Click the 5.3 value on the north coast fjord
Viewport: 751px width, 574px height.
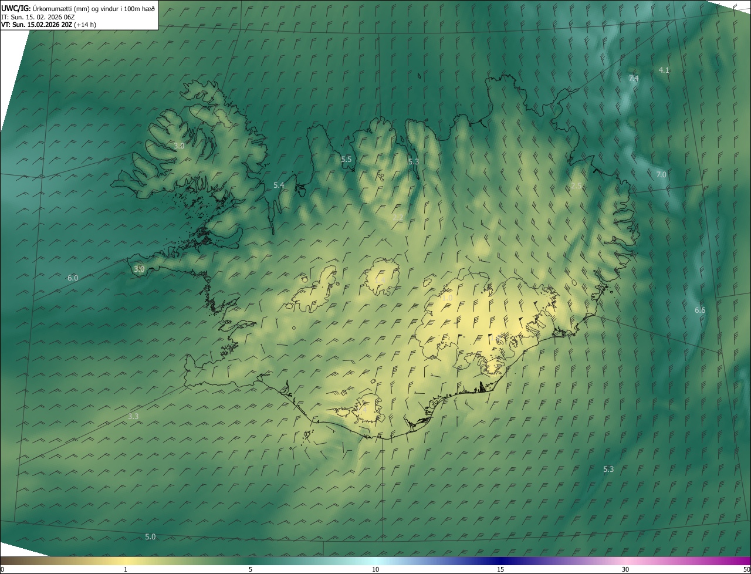pyautogui.click(x=414, y=161)
